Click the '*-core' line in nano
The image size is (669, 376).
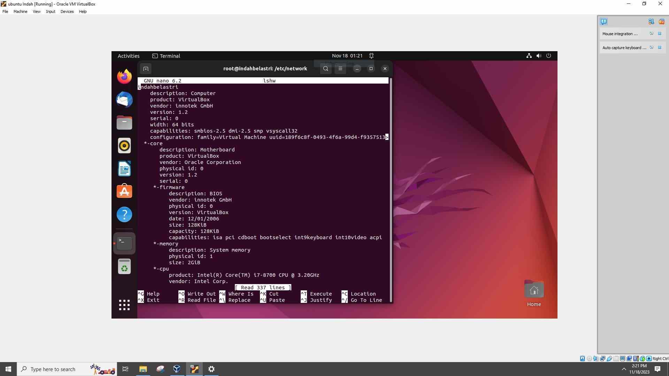pos(153,143)
